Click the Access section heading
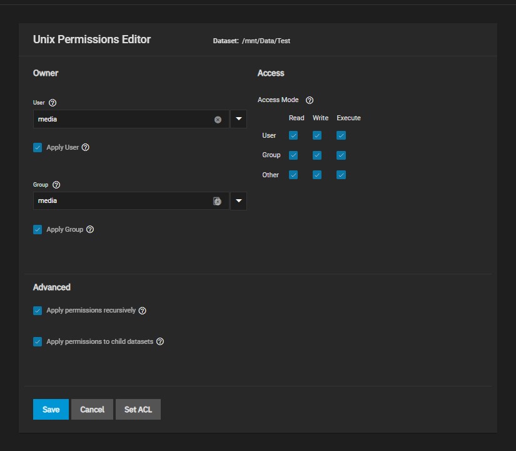Screen dimensions: 516x451 point(271,73)
